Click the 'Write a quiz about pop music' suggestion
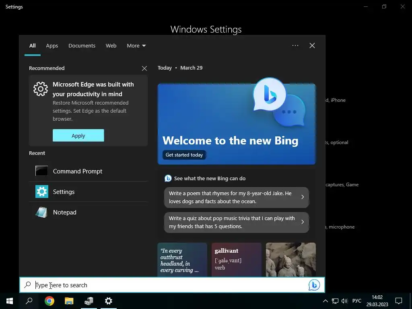Screen dimensions: 412x309 pos(237,222)
